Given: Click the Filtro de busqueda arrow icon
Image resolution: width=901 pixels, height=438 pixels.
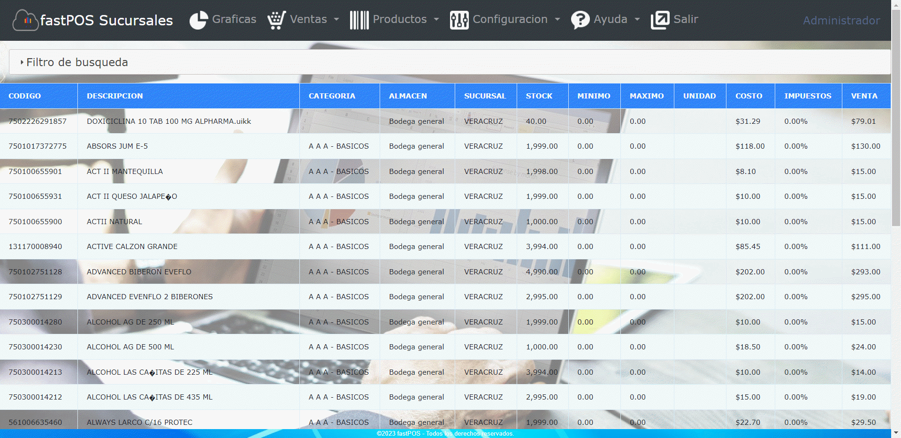Looking at the screenshot, I should 22,61.
